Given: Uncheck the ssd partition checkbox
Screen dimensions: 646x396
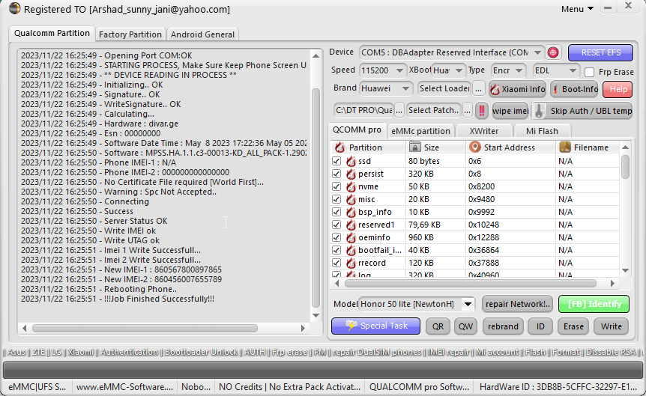Looking at the screenshot, I should [336, 161].
